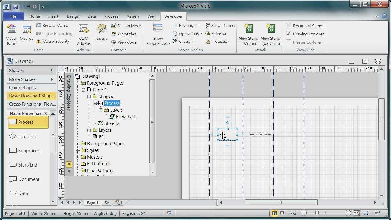Collapse Foreground Pages tree node
Viewport: 391px width, 220px height.
[78, 83]
